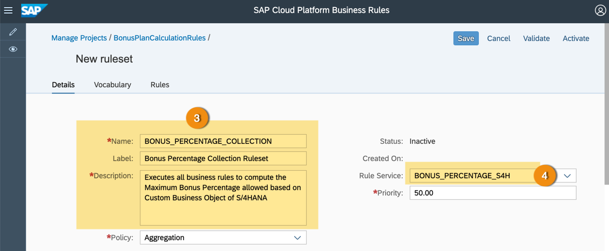
Task: Click the Inactive status text
Action: [x=422, y=141]
